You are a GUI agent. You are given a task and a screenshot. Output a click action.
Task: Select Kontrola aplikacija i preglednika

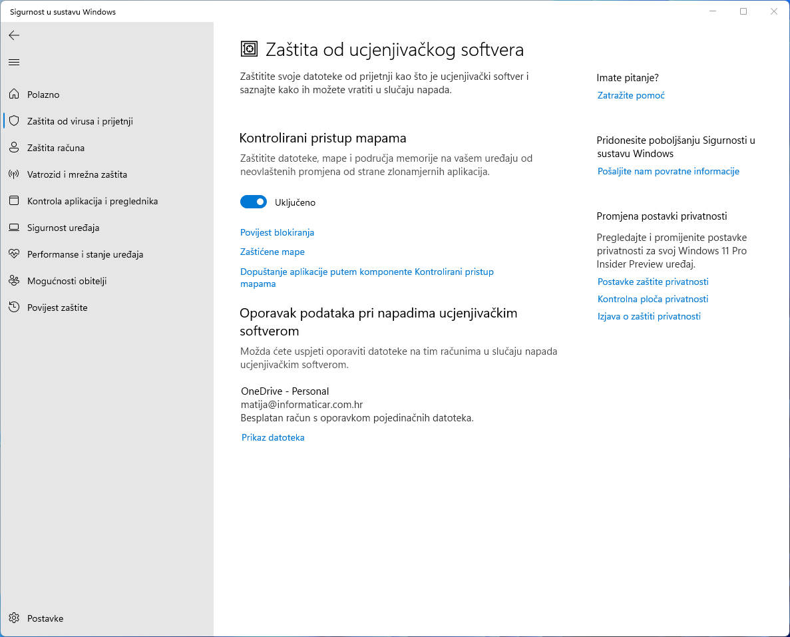[106, 201]
